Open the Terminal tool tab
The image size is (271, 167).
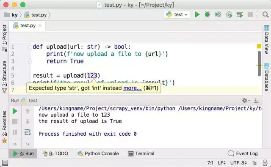pyautogui.click(x=141, y=153)
